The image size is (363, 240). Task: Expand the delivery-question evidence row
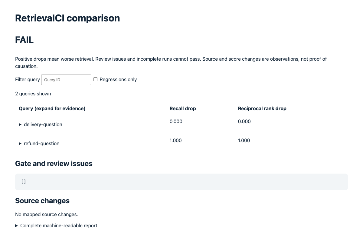coord(41,124)
